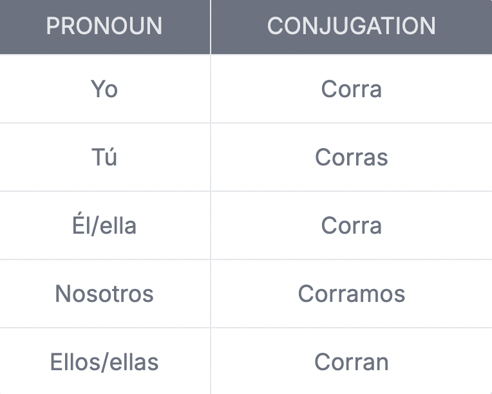Select the Yo pronoun cell
492x394 pixels.
[x=105, y=89]
